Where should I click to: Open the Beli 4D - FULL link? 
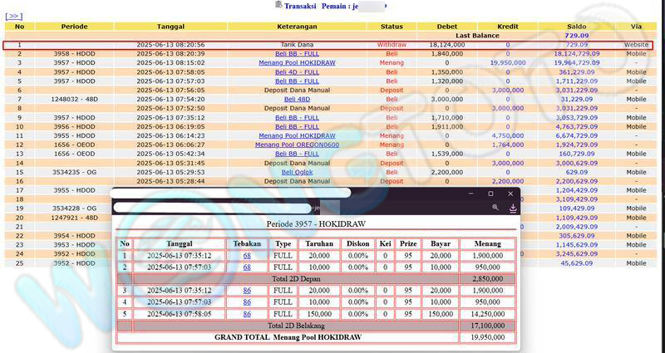click(x=297, y=72)
